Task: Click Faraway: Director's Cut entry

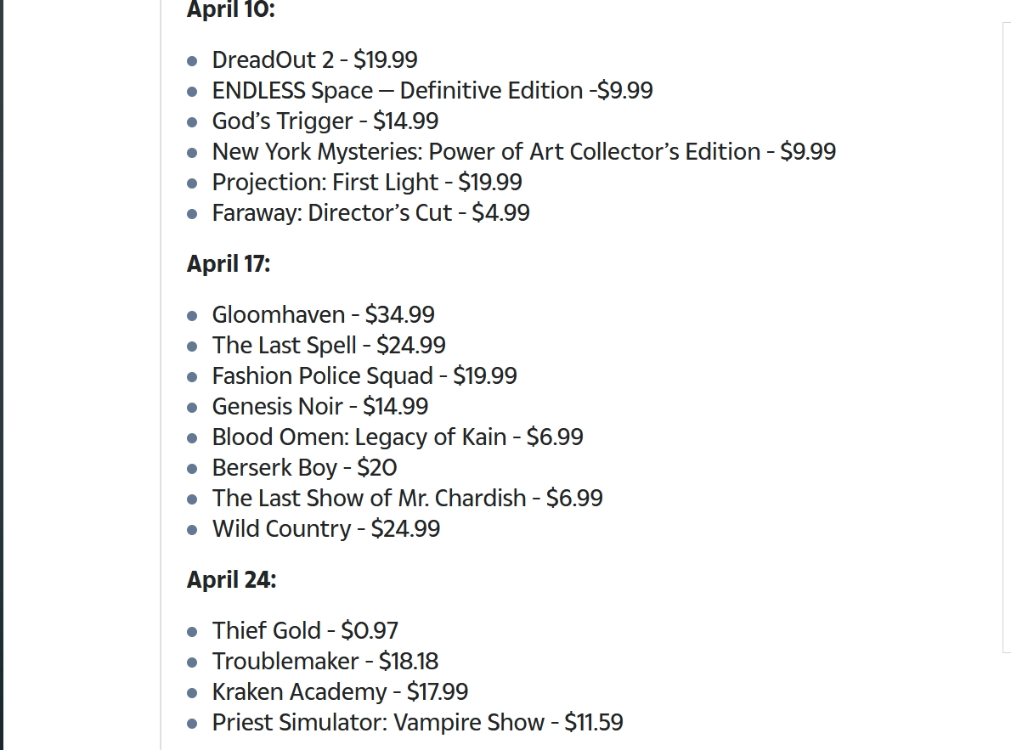Action: 370,213
